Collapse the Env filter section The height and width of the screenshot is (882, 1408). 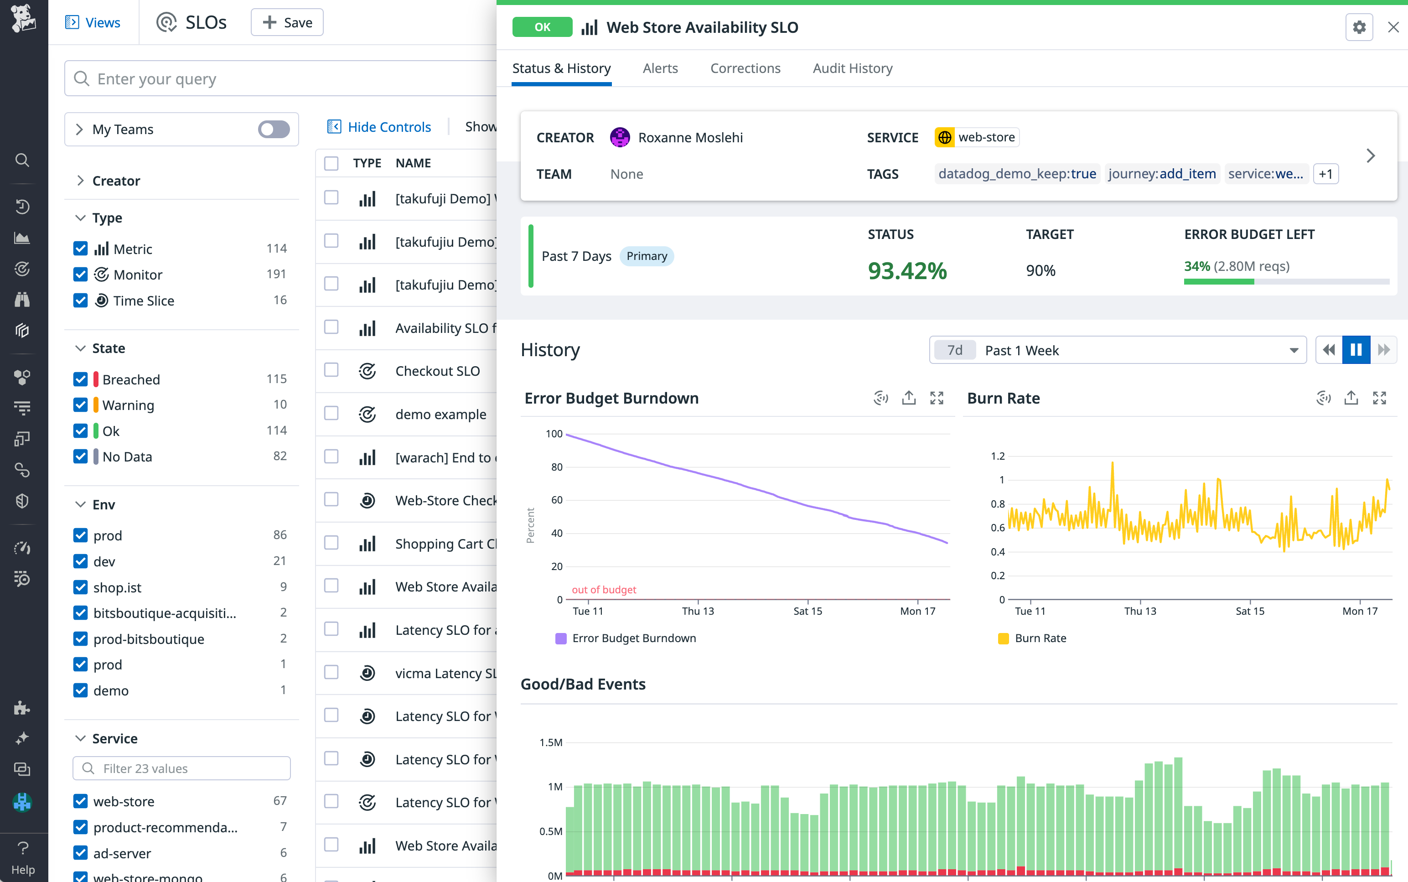pyautogui.click(x=81, y=504)
